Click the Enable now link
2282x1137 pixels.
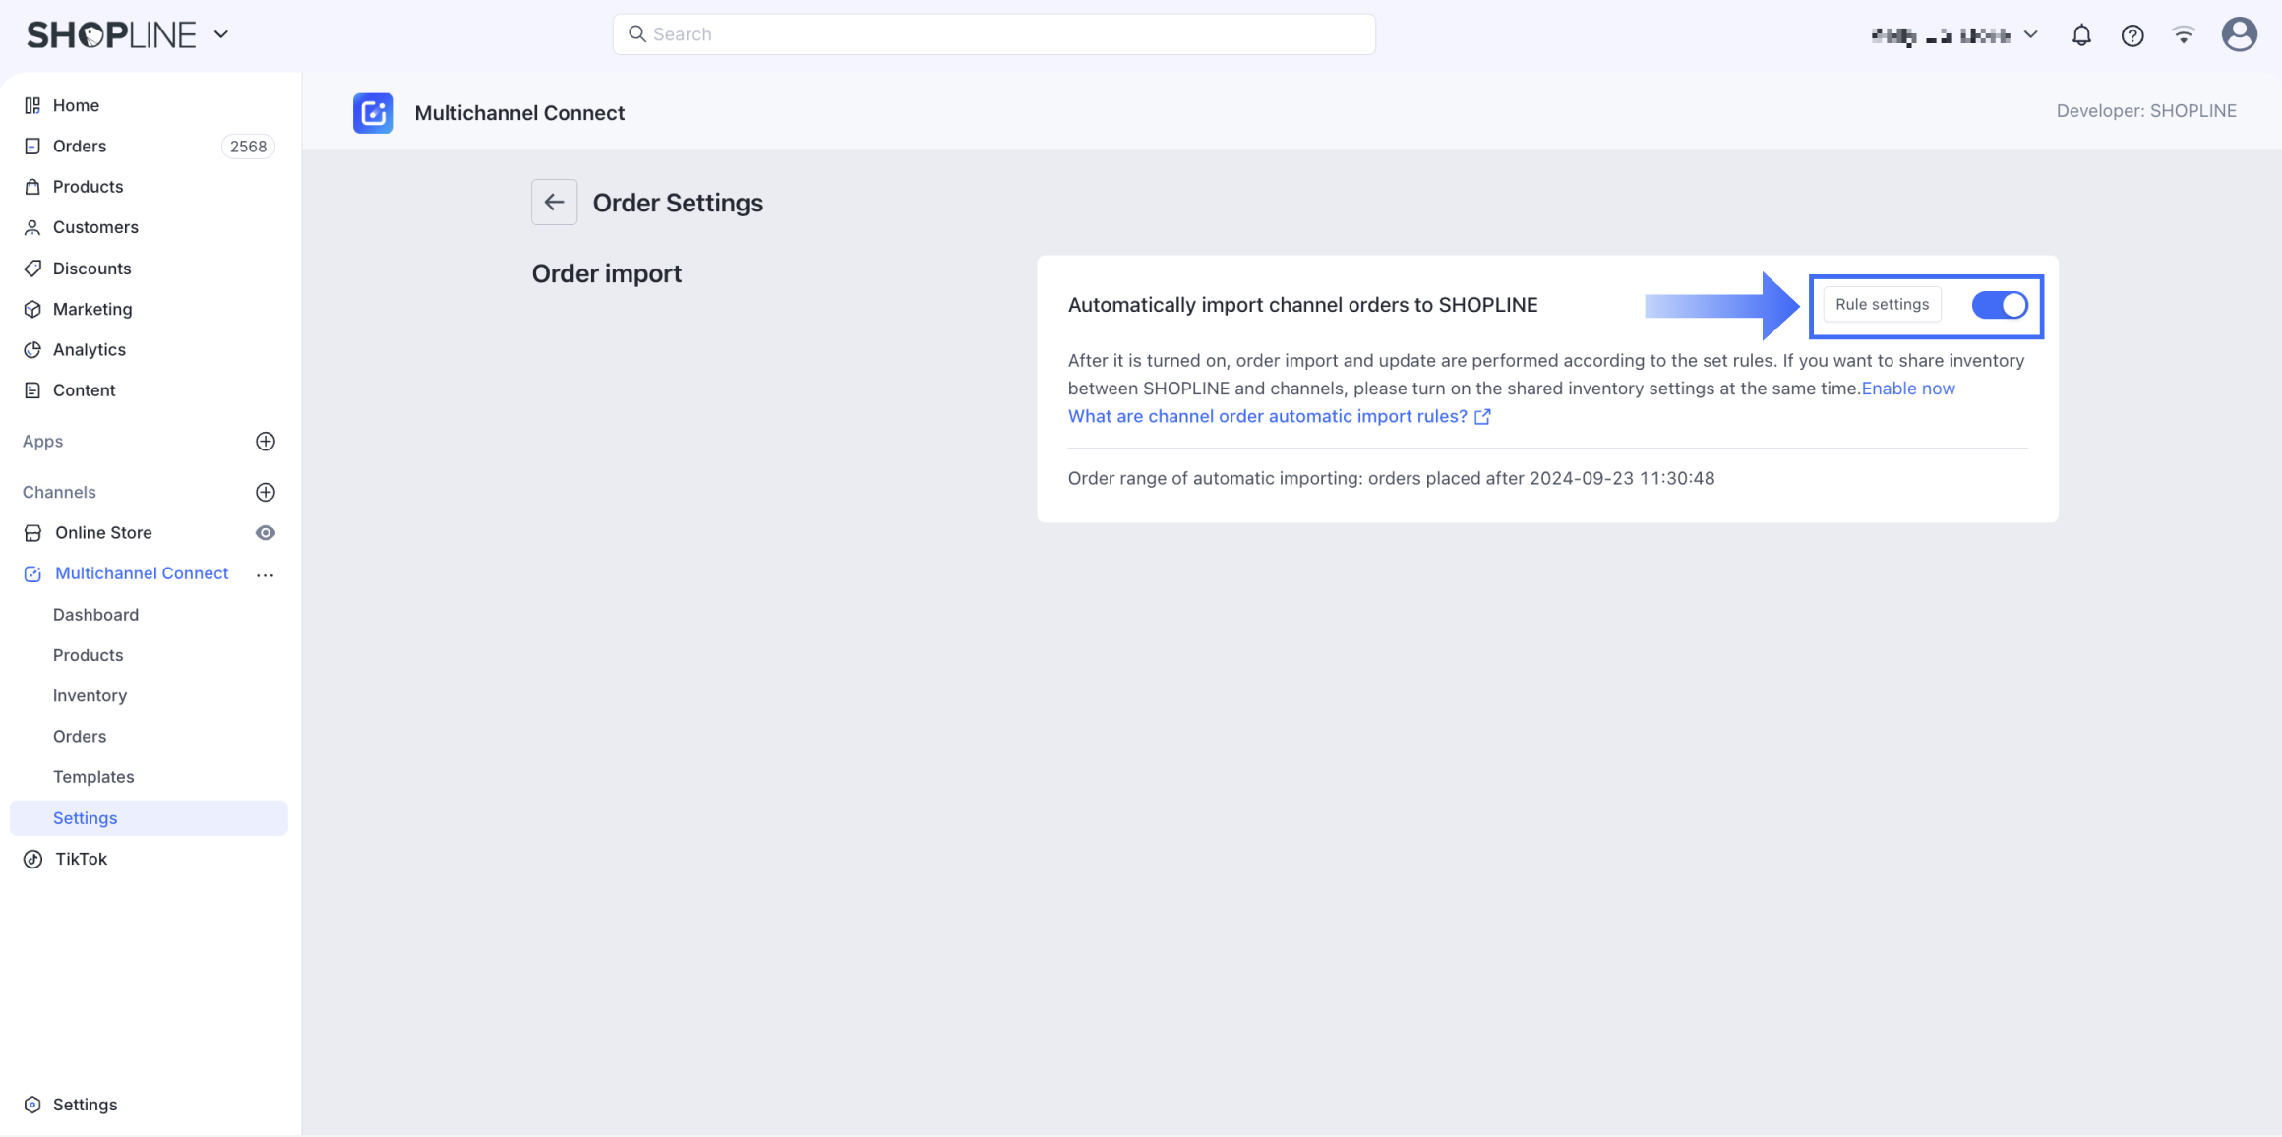click(1908, 389)
